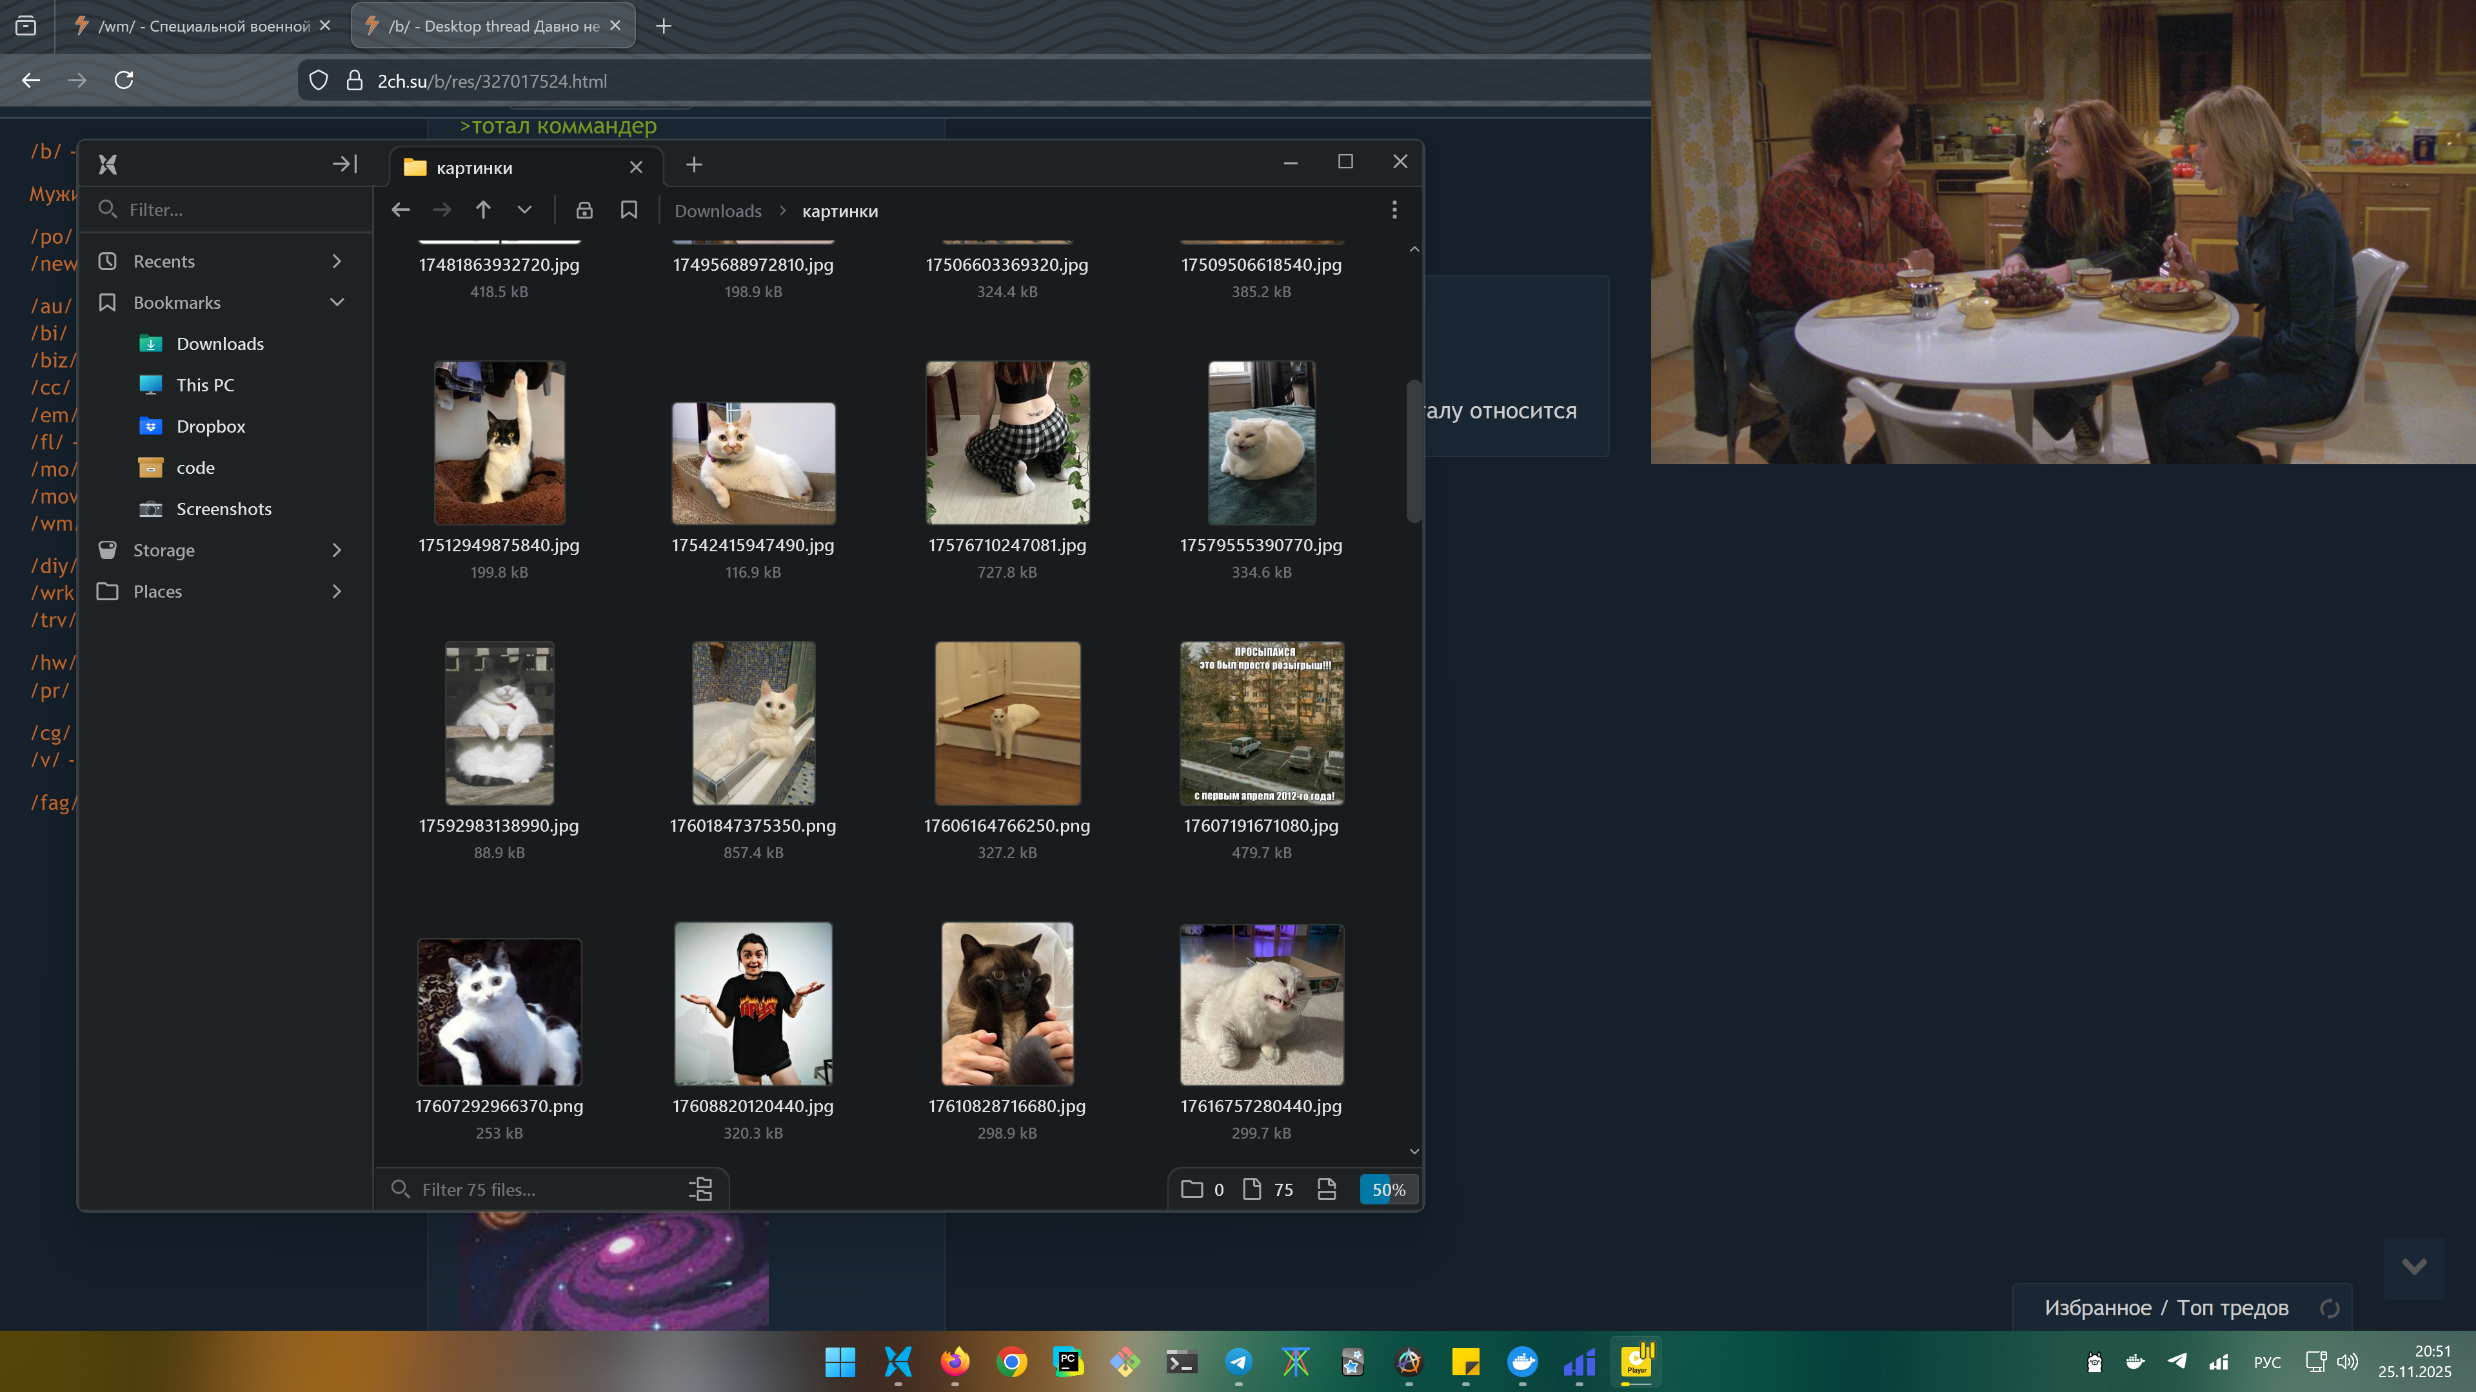This screenshot has width=2476, height=1392.
Task: Open the three-dot options menu
Action: click(1394, 210)
